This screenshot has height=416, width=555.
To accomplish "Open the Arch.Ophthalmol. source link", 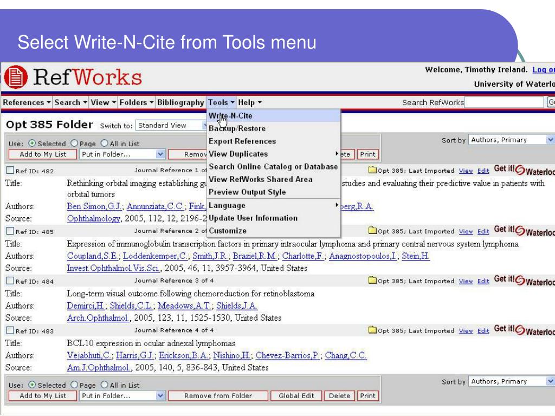I will point(98,317).
